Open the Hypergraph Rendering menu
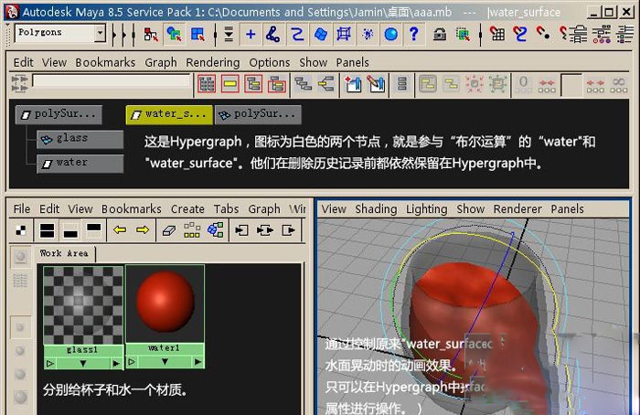 (213, 62)
